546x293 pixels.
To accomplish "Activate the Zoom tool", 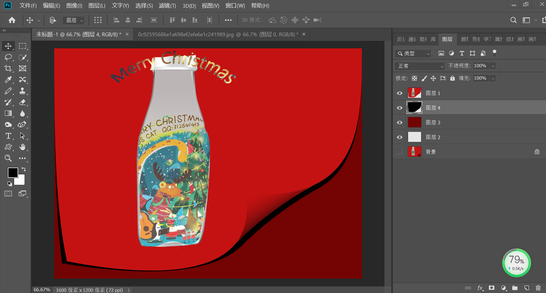I will pos(8,158).
